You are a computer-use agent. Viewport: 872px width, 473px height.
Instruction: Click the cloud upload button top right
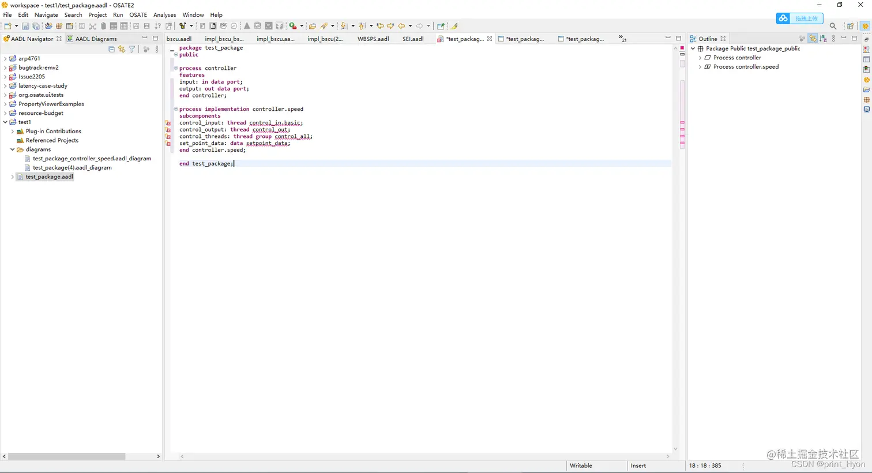(799, 18)
